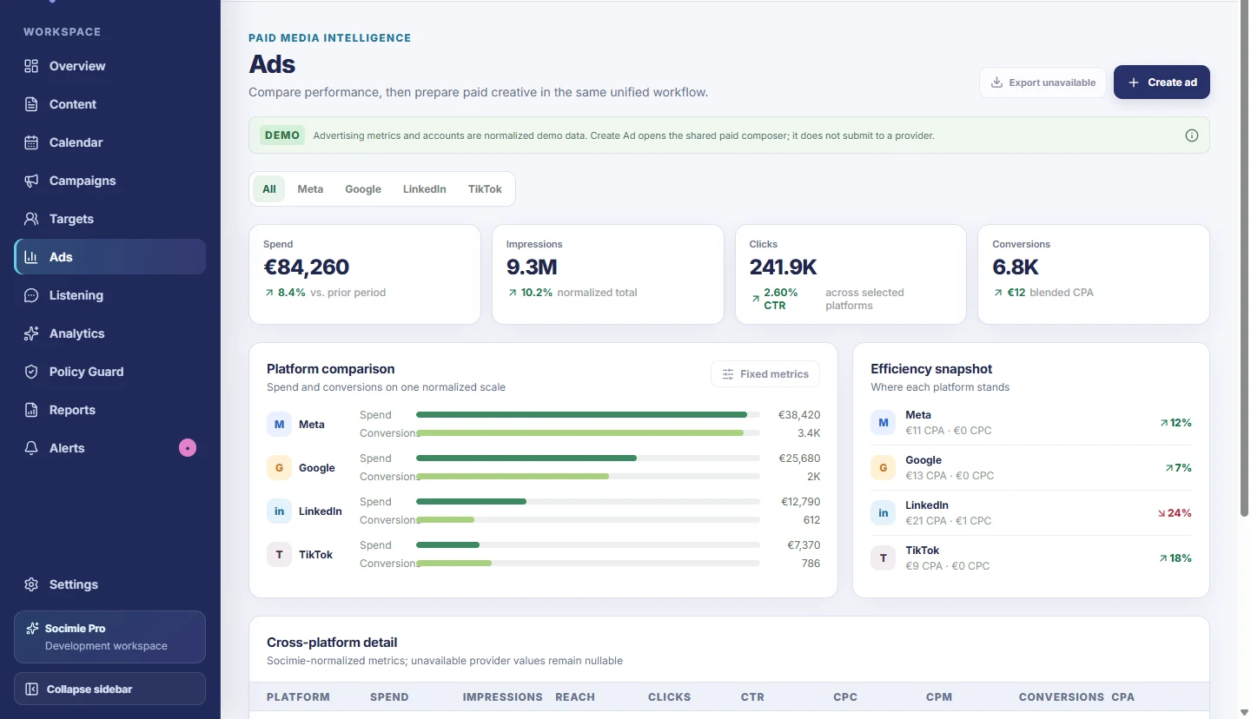Image resolution: width=1251 pixels, height=719 pixels.
Task: Expand the Socimie Pro workspace switcher
Action: [109, 637]
